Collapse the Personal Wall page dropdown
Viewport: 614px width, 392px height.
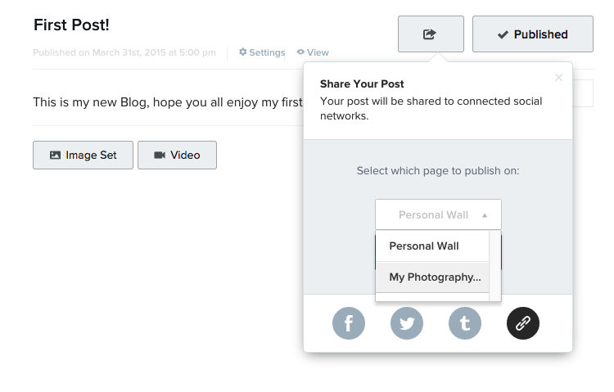438,215
